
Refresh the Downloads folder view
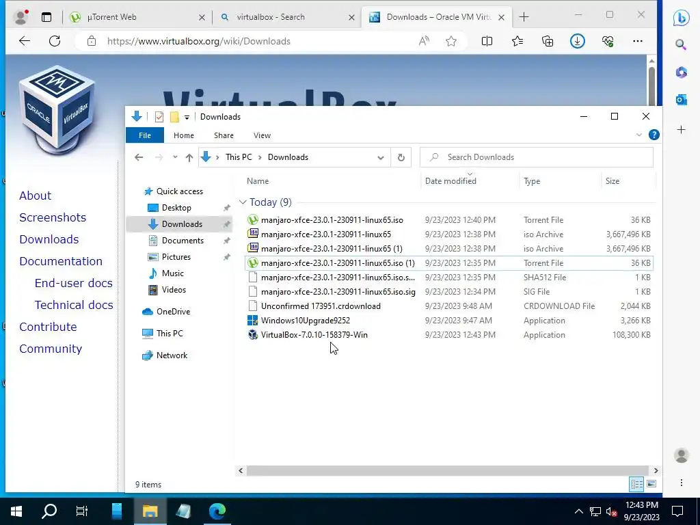click(401, 157)
